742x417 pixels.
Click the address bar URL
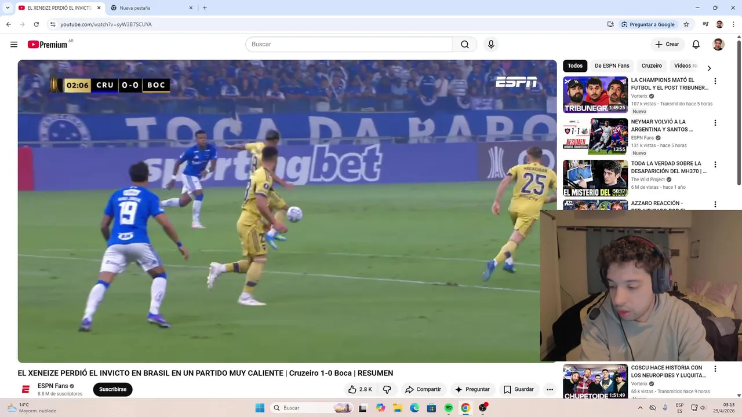click(106, 24)
